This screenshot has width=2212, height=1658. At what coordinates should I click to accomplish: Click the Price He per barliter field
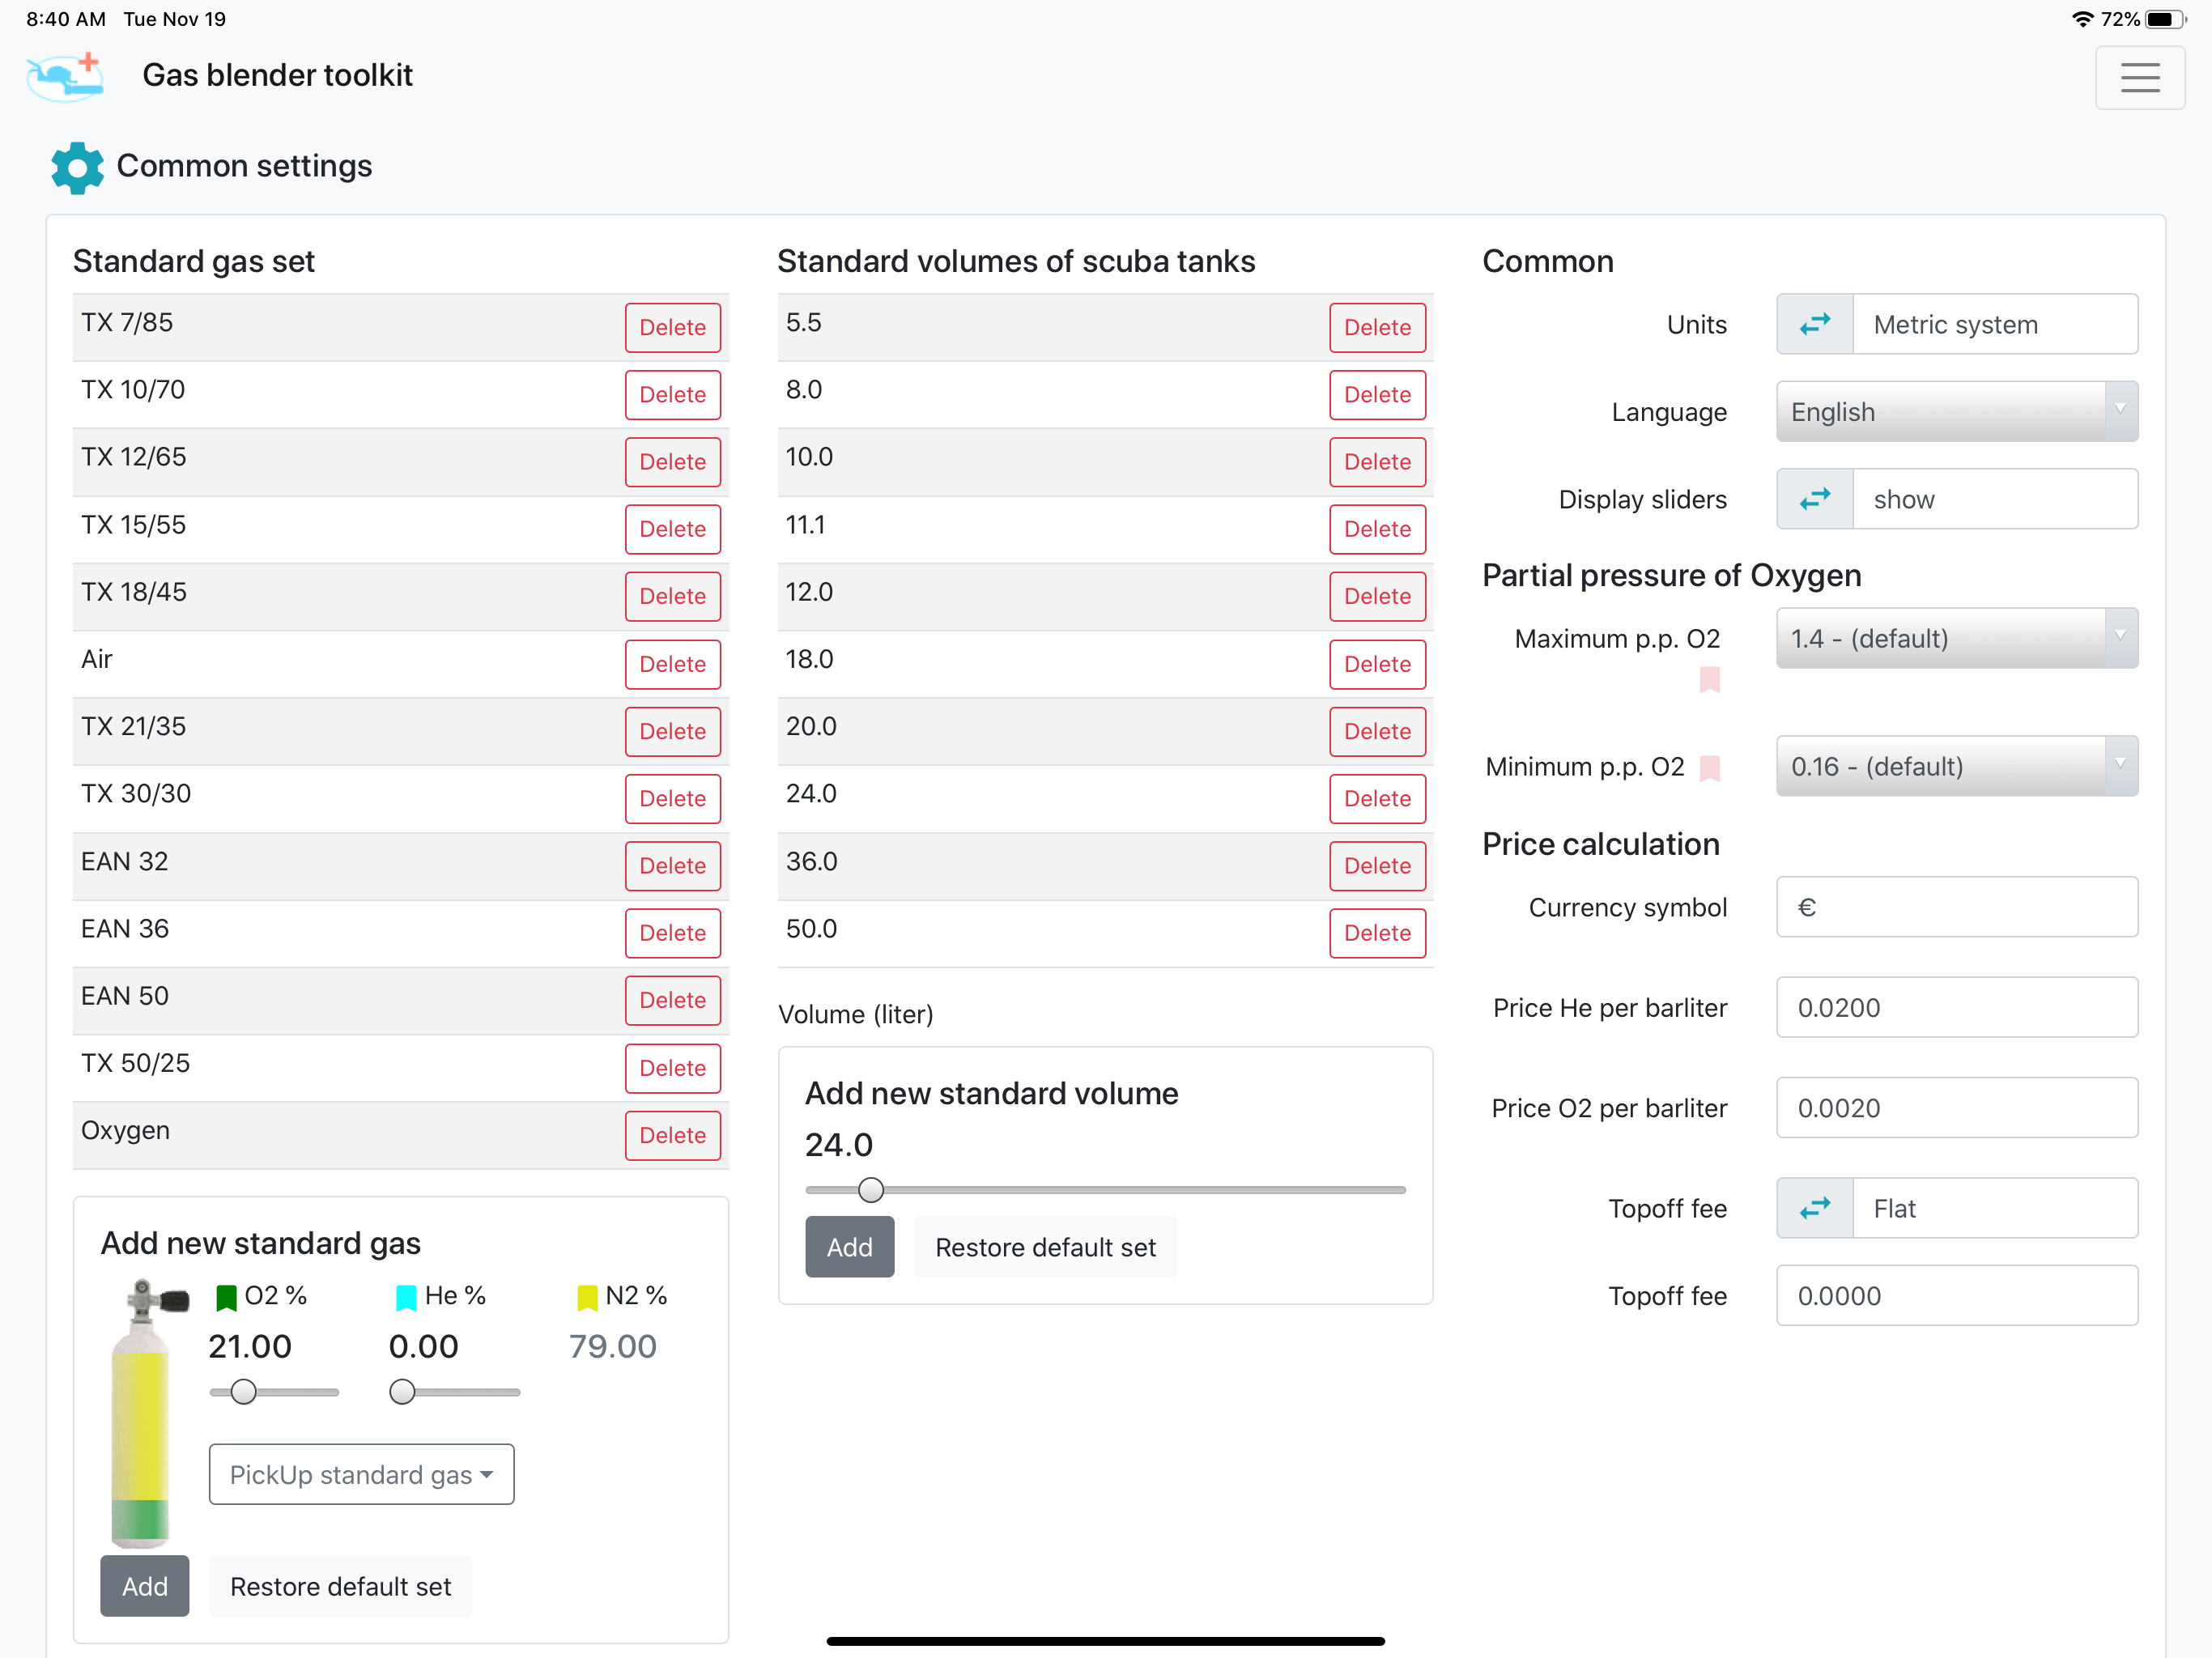click(1956, 1007)
